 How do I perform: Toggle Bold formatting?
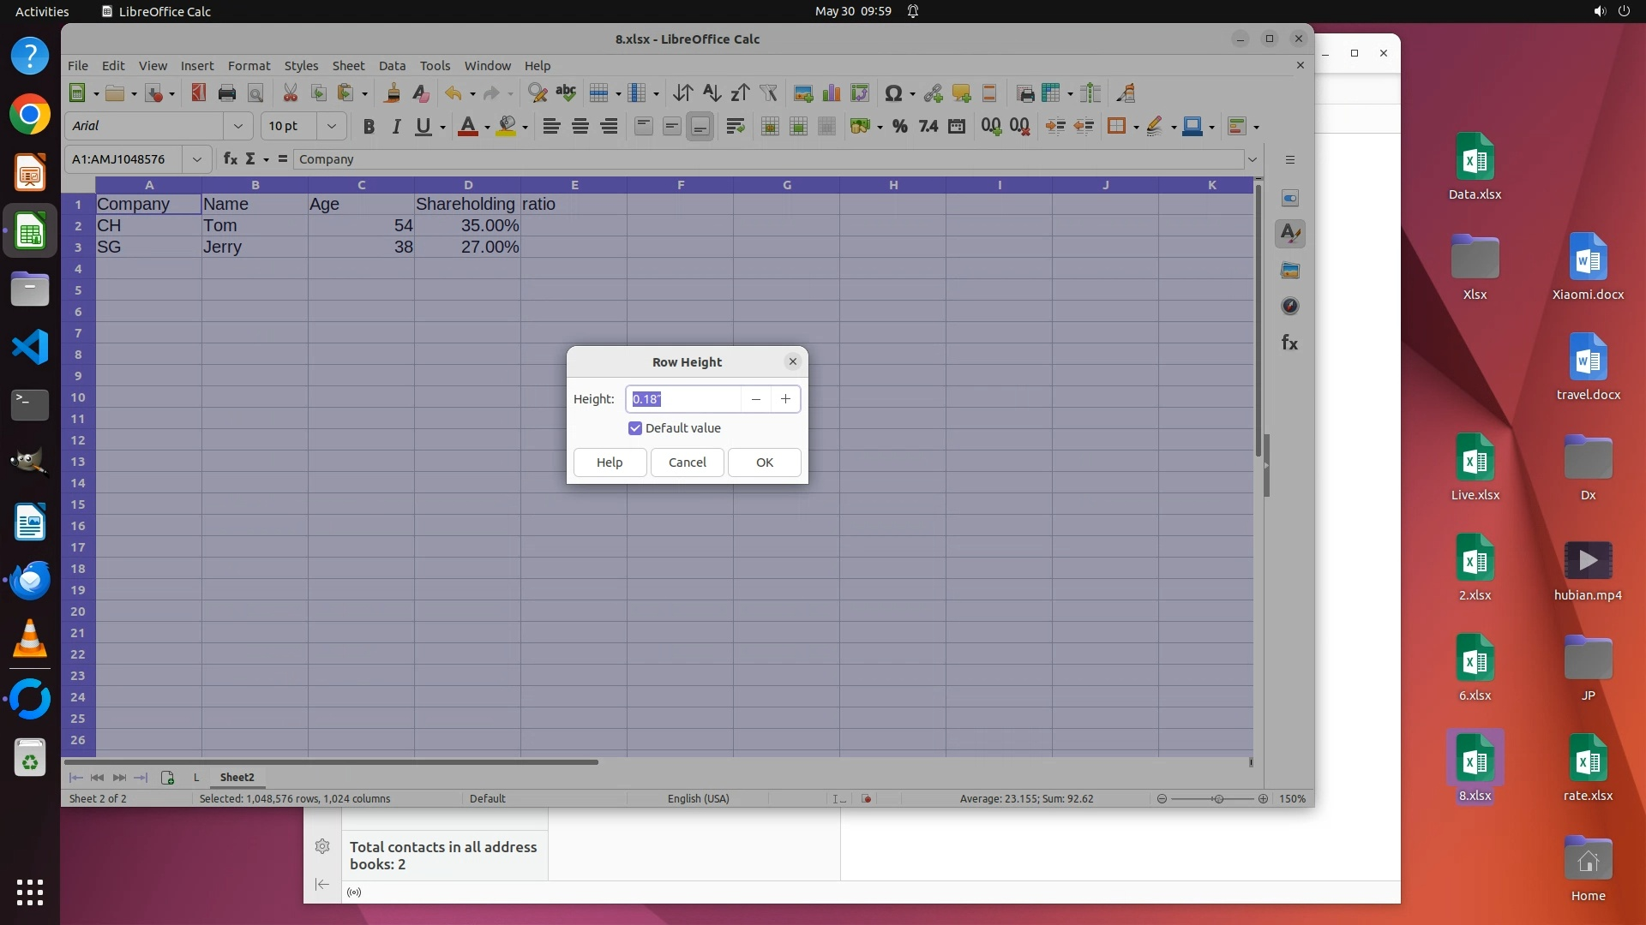[x=369, y=127]
